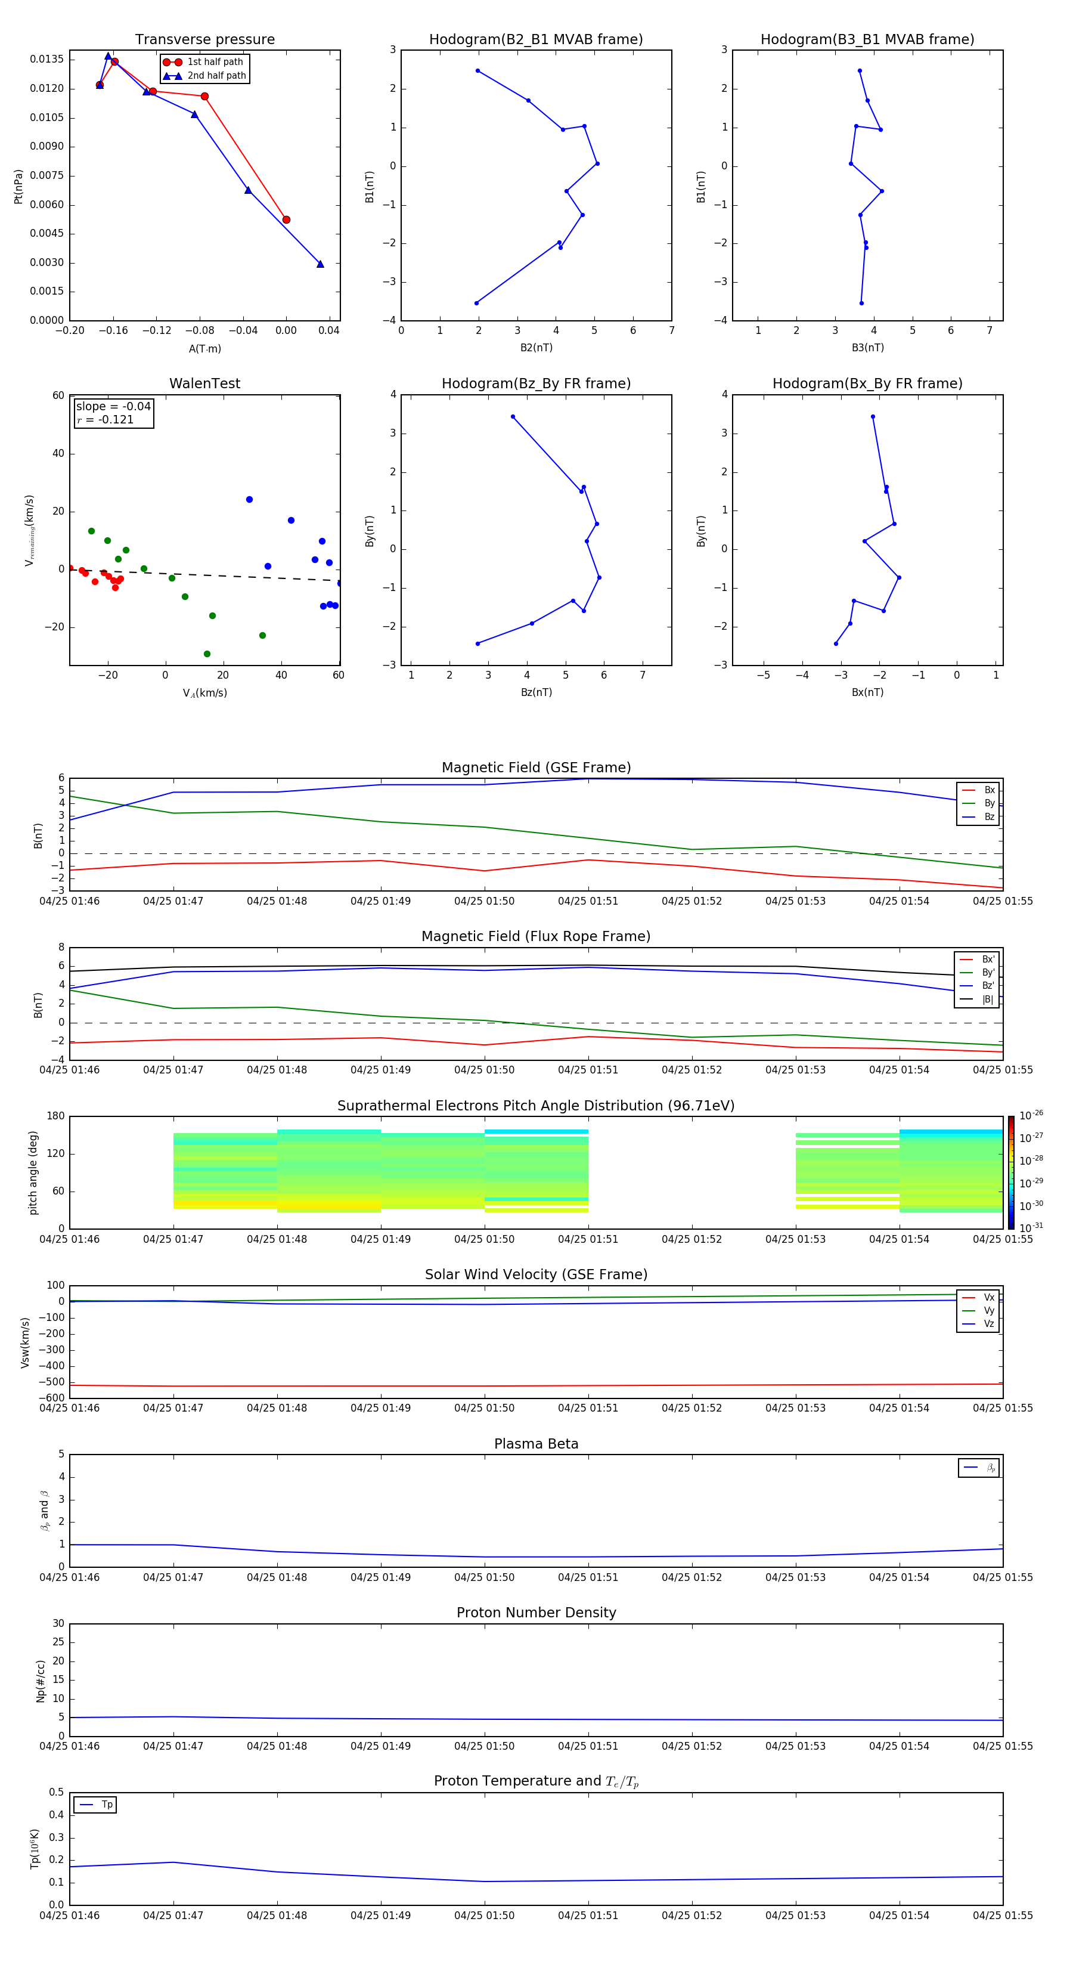Click the "Np(#/cc)" y-axis label

pyautogui.click(x=41, y=1680)
